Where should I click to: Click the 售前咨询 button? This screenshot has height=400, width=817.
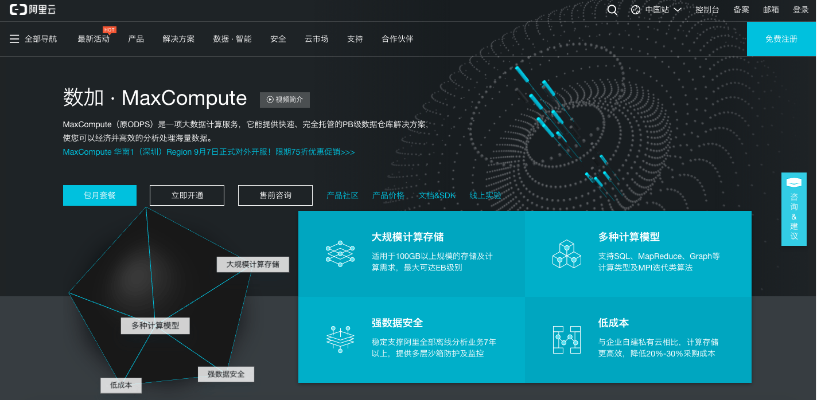pyautogui.click(x=275, y=195)
